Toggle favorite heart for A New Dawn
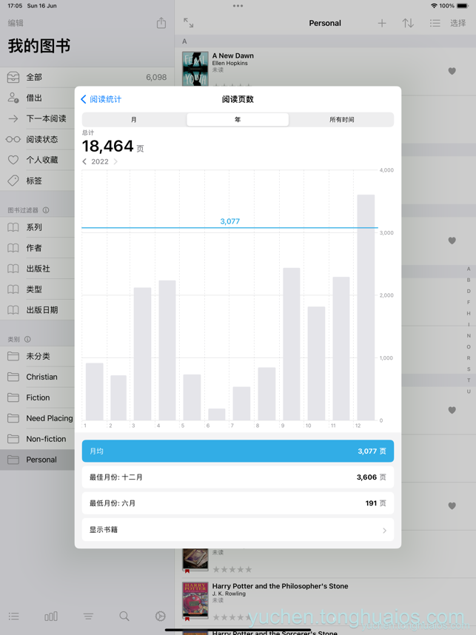This screenshot has width=476, height=635. click(452, 71)
